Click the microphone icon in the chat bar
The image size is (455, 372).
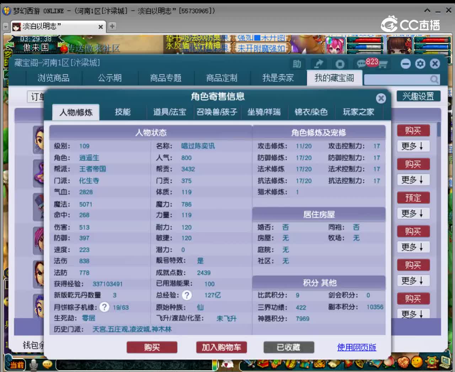[34, 364]
